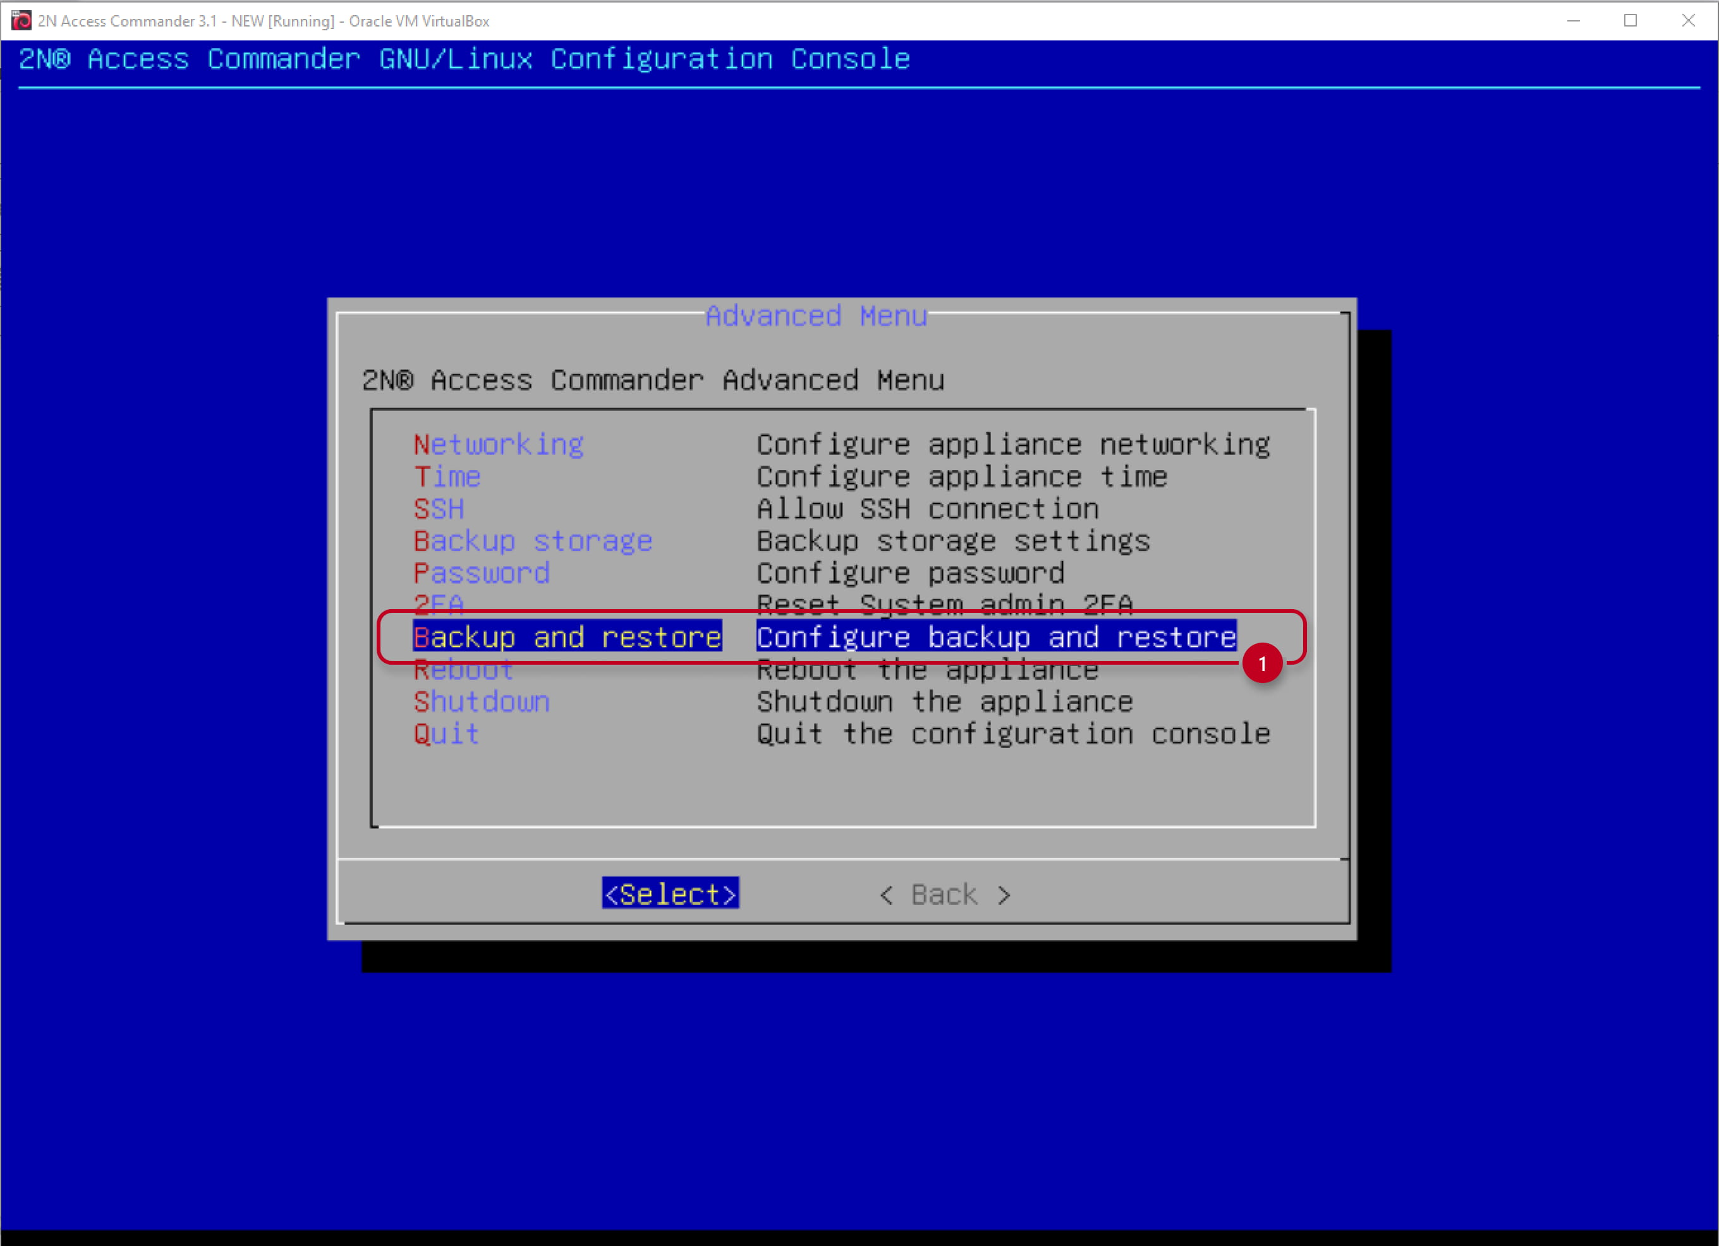Select the highlighted Backup and restore entry
This screenshot has width=1719, height=1246.
tap(567, 638)
